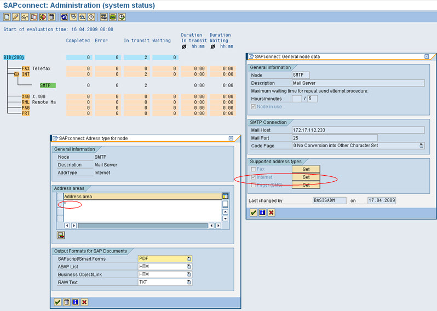Collapse the INT folder node in tree
The image size is (437, 311).
[x=16, y=74]
